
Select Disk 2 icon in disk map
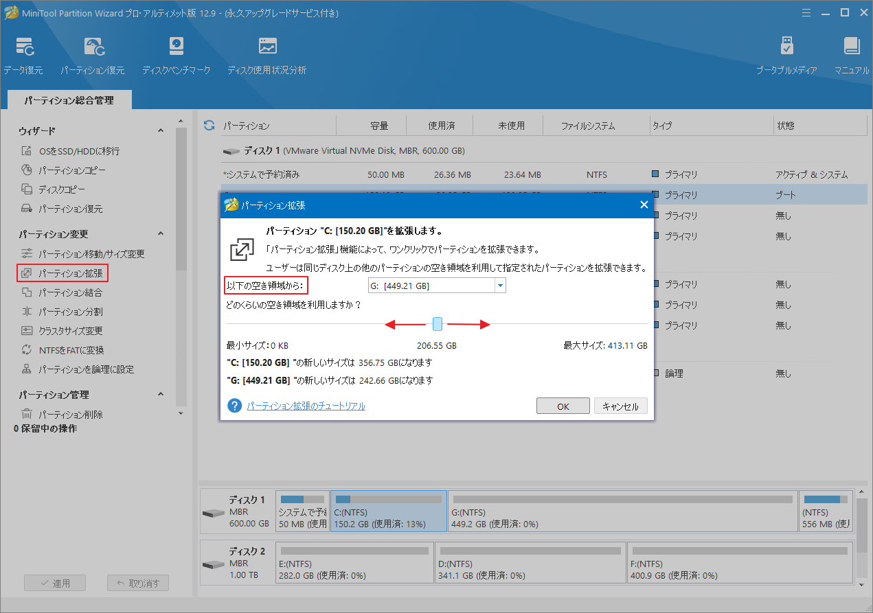pos(214,564)
